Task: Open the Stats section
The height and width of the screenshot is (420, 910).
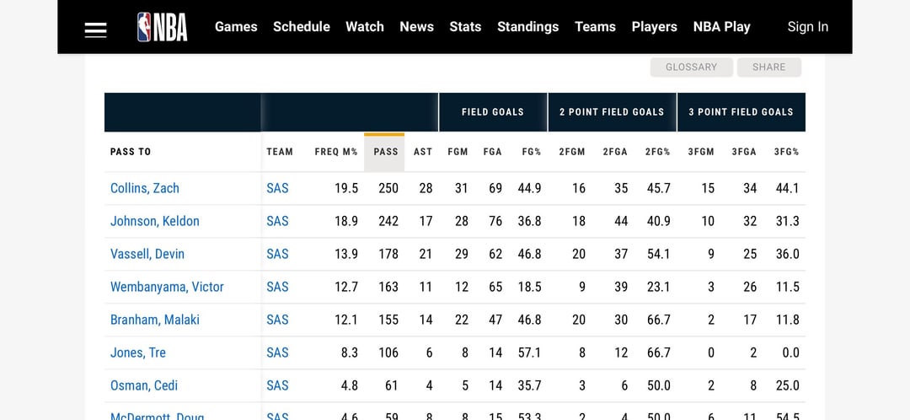Action: (x=465, y=27)
